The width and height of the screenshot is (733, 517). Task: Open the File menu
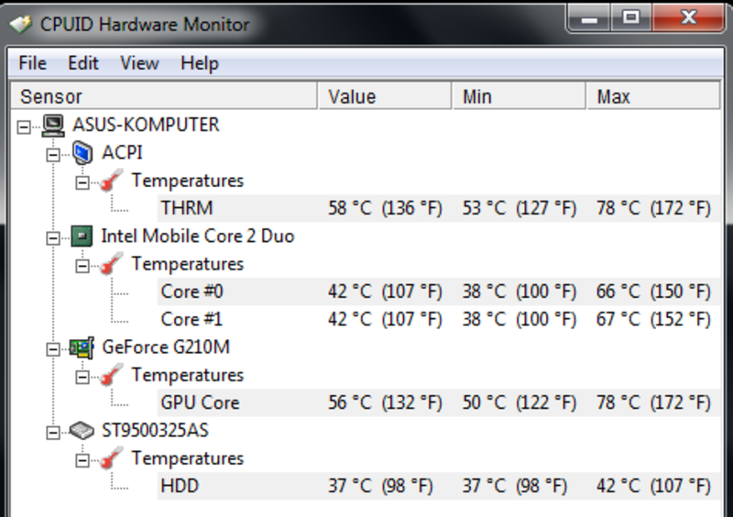click(x=32, y=63)
